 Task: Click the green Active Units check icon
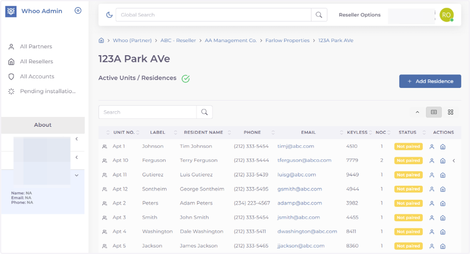click(x=186, y=79)
